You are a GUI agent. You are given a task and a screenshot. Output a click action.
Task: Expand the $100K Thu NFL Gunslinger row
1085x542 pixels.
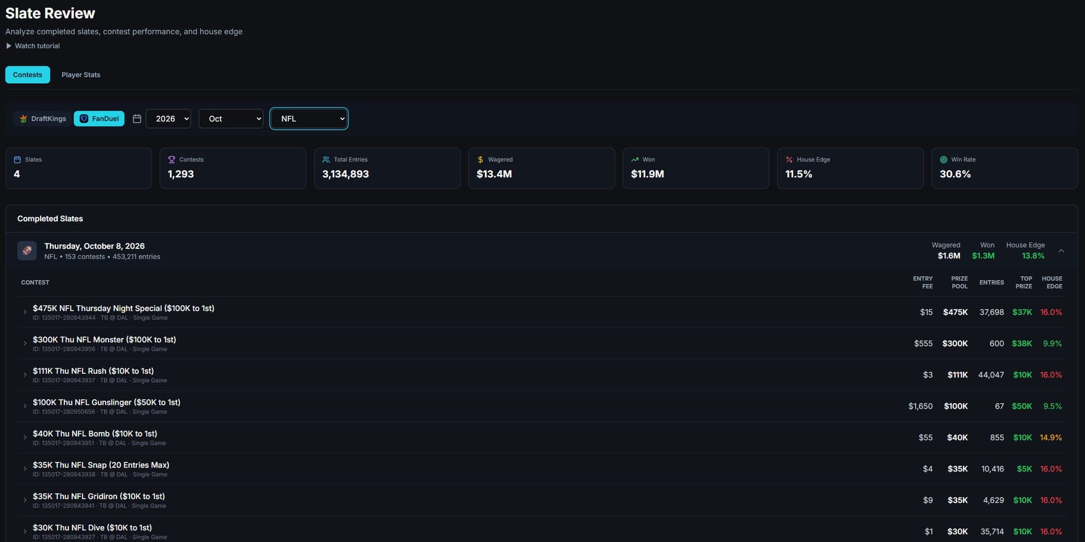25,406
